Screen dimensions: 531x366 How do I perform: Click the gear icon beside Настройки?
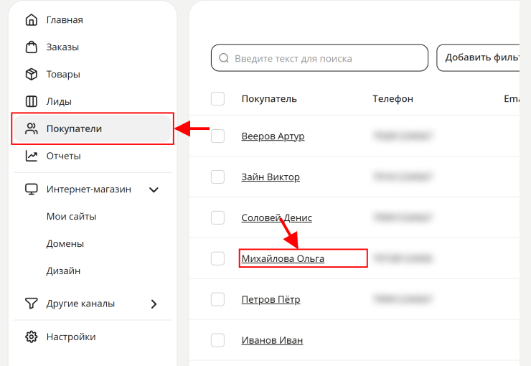tap(31, 337)
